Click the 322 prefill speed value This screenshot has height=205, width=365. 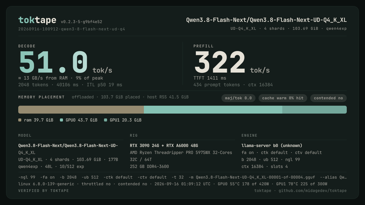click(220, 62)
